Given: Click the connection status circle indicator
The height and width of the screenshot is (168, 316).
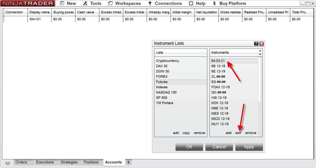Looking at the screenshot, I should click(8, 163).
